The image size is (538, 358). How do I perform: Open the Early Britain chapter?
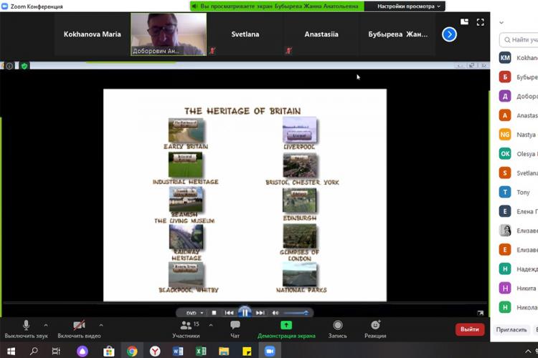point(186,130)
